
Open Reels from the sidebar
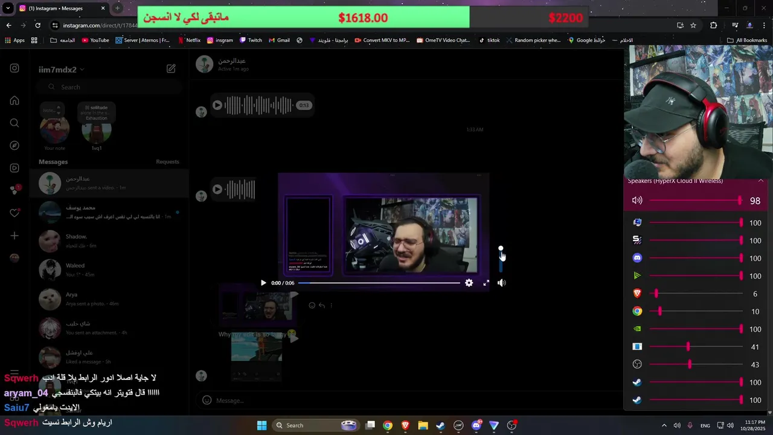[x=14, y=168]
